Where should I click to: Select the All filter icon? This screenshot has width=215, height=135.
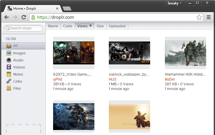(x=9, y=46)
